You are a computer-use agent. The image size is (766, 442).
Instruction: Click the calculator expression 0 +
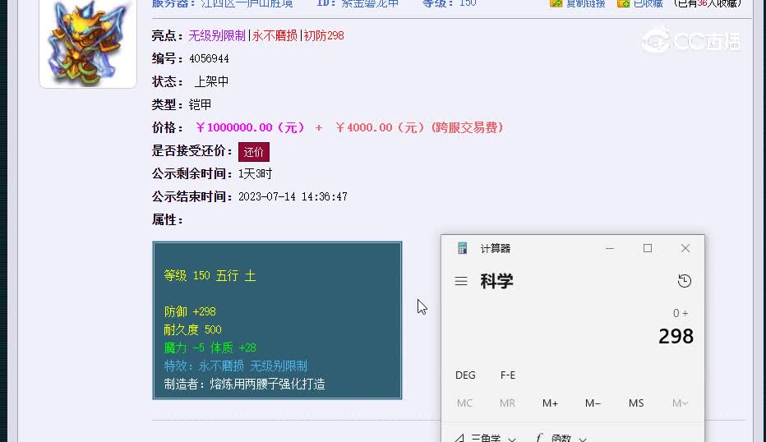pos(681,313)
